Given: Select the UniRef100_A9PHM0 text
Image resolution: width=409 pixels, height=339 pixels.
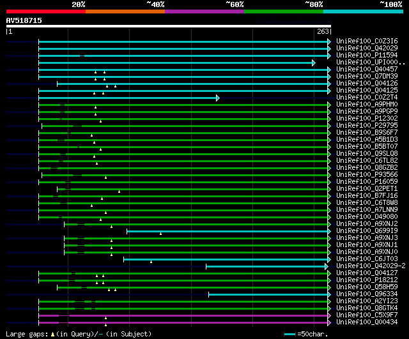Looking at the screenshot, I should 367,105.
